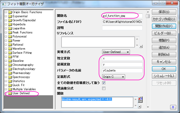Image resolution: width=180 pixels, height=113 pixels.
Task: Click the function code box scroll down arrow
Action: [x=136, y=105]
